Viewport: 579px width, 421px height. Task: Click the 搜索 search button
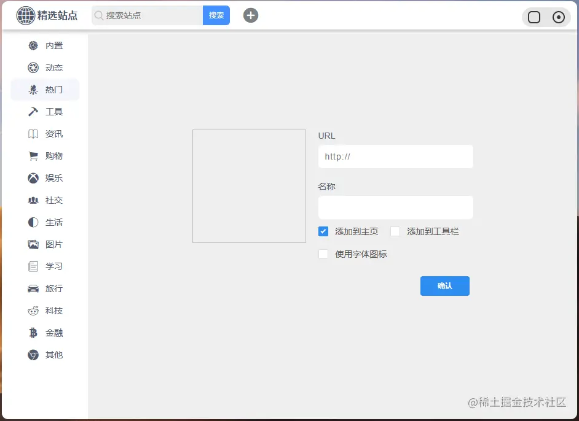click(x=216, y=15)
